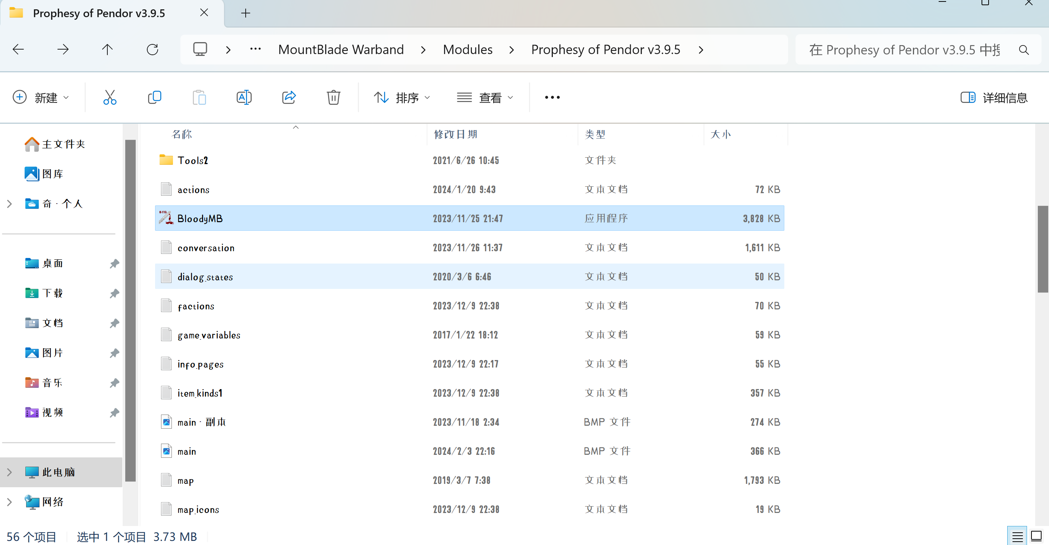Paste from clipboard icon

(x=199, y=97)
